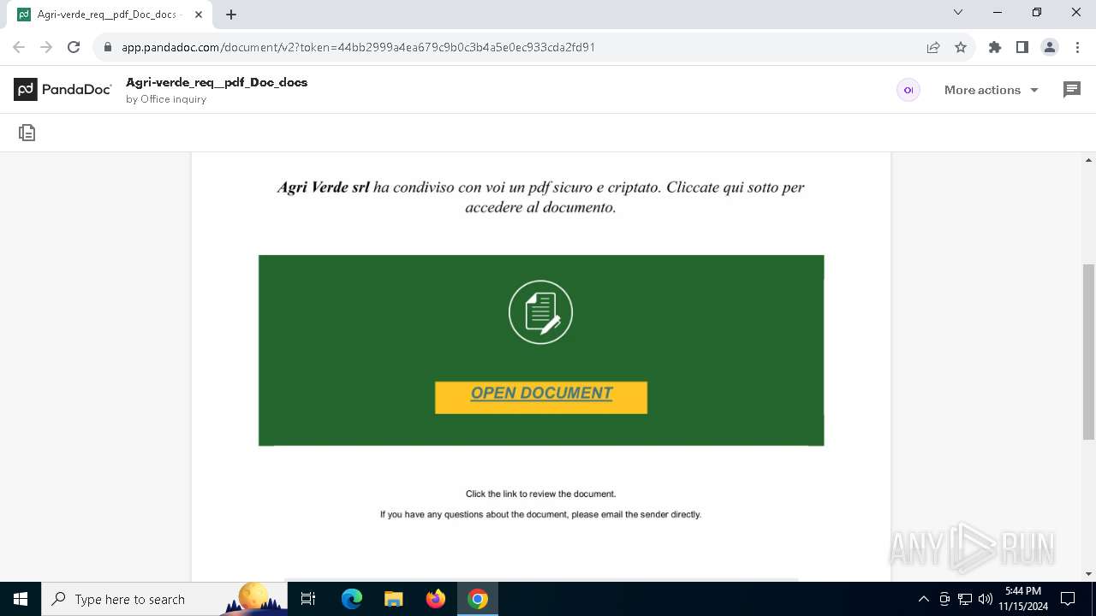The height and width of the screenshot is (616, 1096).
Task: Open File Explorer from taskbar
Action: pos(394,599)
